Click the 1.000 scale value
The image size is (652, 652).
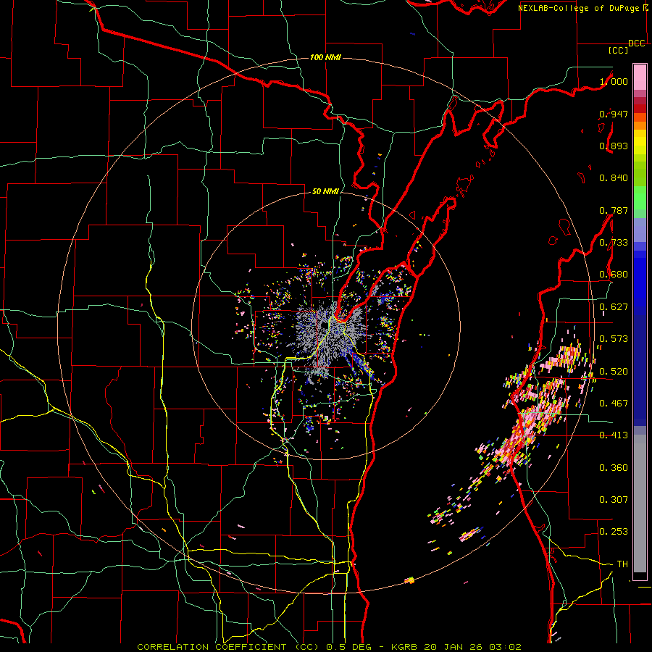tap(614, 81)
